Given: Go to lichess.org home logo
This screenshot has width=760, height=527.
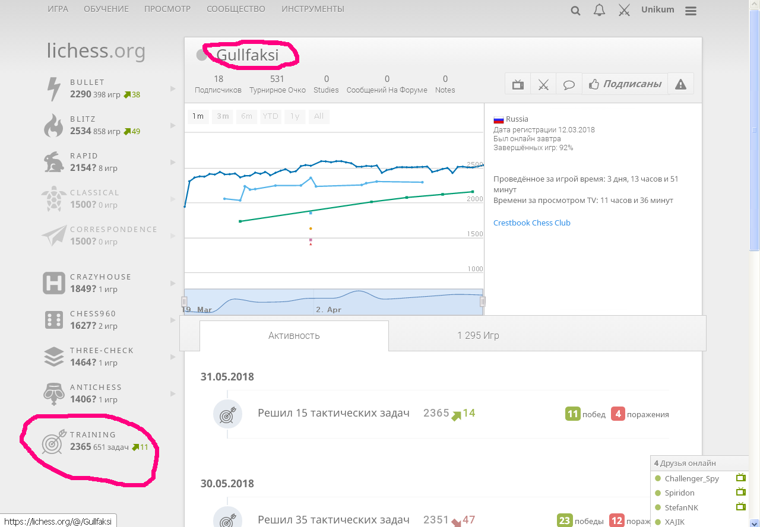Looking at the screenshot, I should click(96, 51).
